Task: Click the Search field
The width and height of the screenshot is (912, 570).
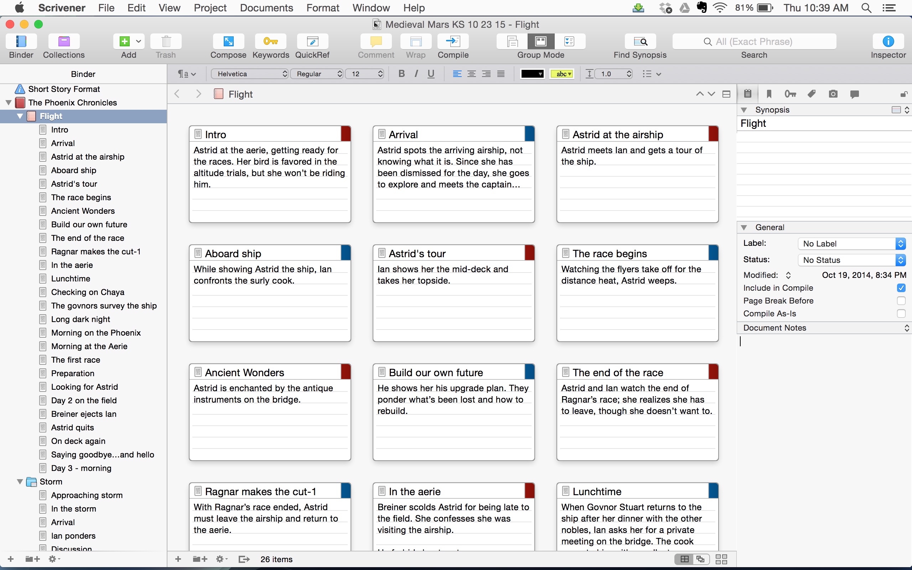Action: (x=754, y=41)
